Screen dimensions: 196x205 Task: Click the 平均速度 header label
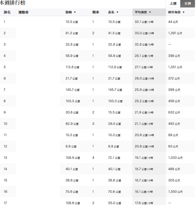coord(141,12)
